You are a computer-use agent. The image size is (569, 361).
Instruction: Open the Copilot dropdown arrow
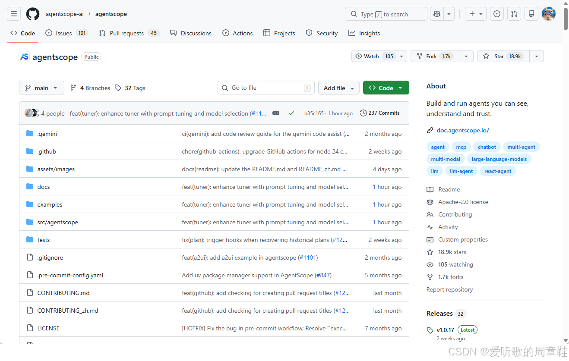[449, 14]
